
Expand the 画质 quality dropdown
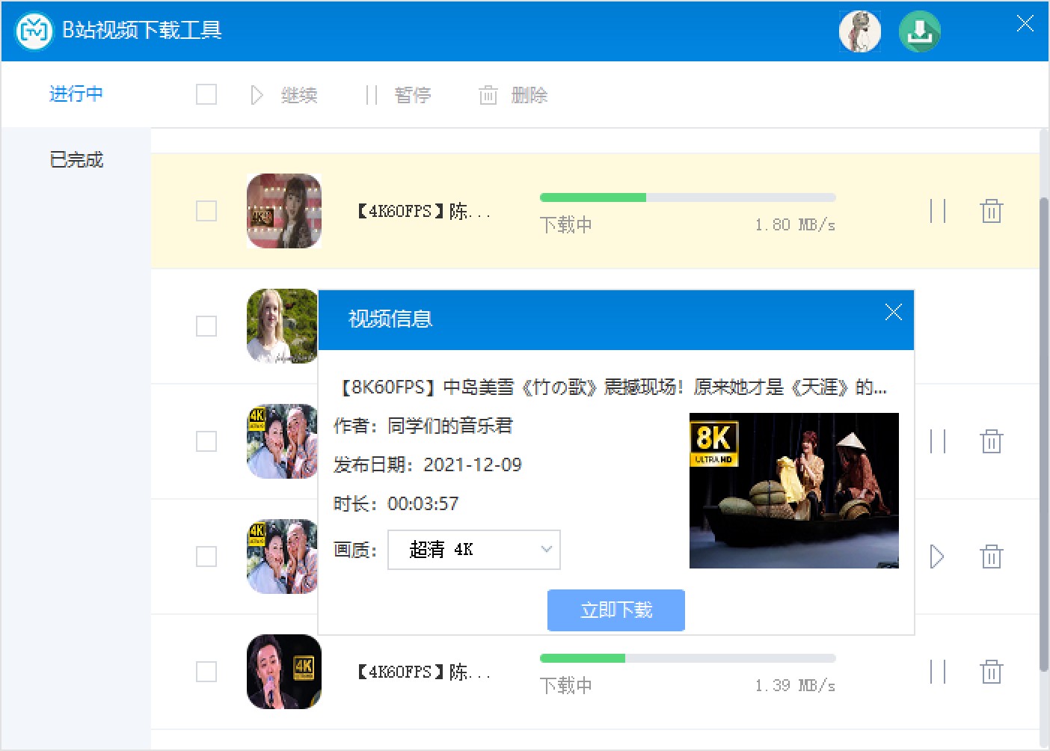tap(474, 550)
